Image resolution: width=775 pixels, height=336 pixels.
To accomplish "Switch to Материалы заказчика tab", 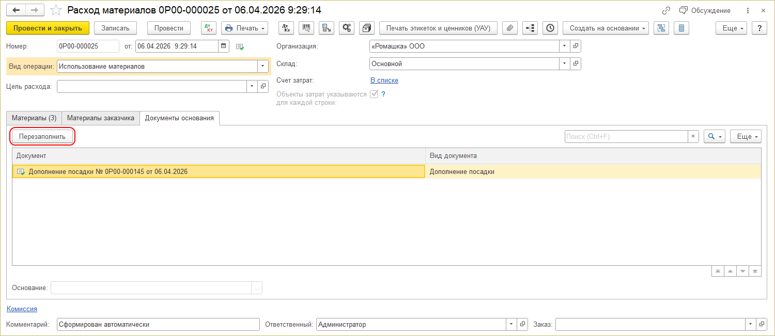I will pyautogui.click(x=101, y=118).
